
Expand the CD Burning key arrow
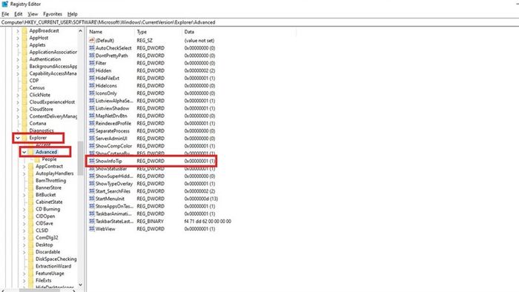[x=24, y=209]
